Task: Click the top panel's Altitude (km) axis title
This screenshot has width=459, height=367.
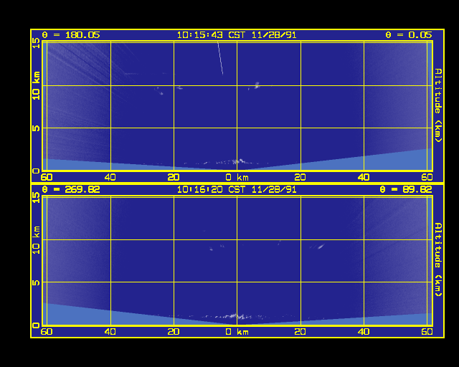Action: coord(438,105)
